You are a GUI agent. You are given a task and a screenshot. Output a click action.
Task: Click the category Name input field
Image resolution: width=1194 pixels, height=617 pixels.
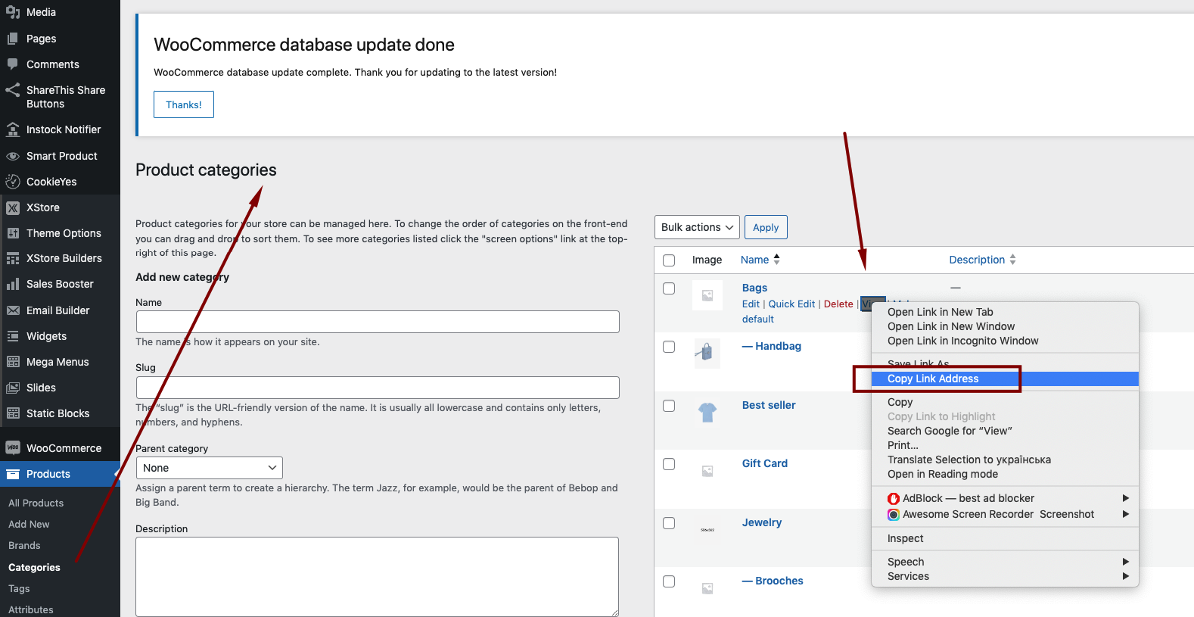378,322
